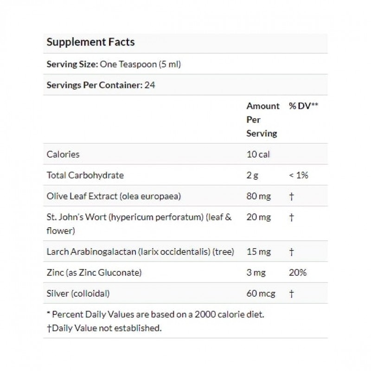Click the 60 mcg amount
Image resolution: width=371 pixels, height=371 pixels.
pos(260,294)
